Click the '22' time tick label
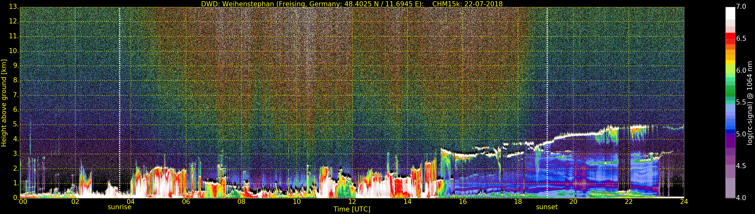755x214 pixels. [629, 202]
